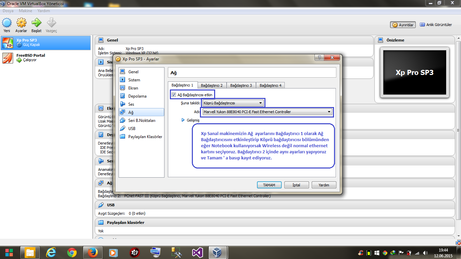Open the Ekran settings category
Viewport: 461px width, 259px height.
[141, 88]
